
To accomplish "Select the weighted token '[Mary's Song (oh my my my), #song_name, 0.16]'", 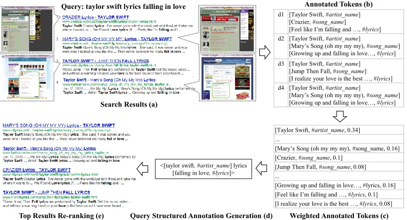I will (x=339, y=148).
